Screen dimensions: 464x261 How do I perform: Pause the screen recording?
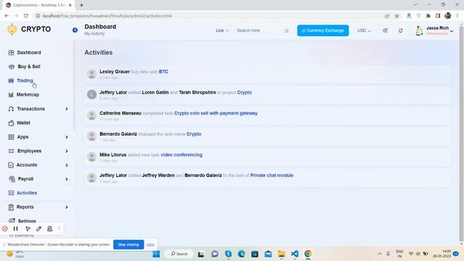click(16, 228)
